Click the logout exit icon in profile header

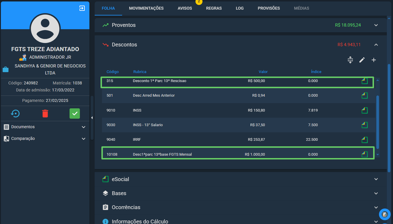click(82, 8)
